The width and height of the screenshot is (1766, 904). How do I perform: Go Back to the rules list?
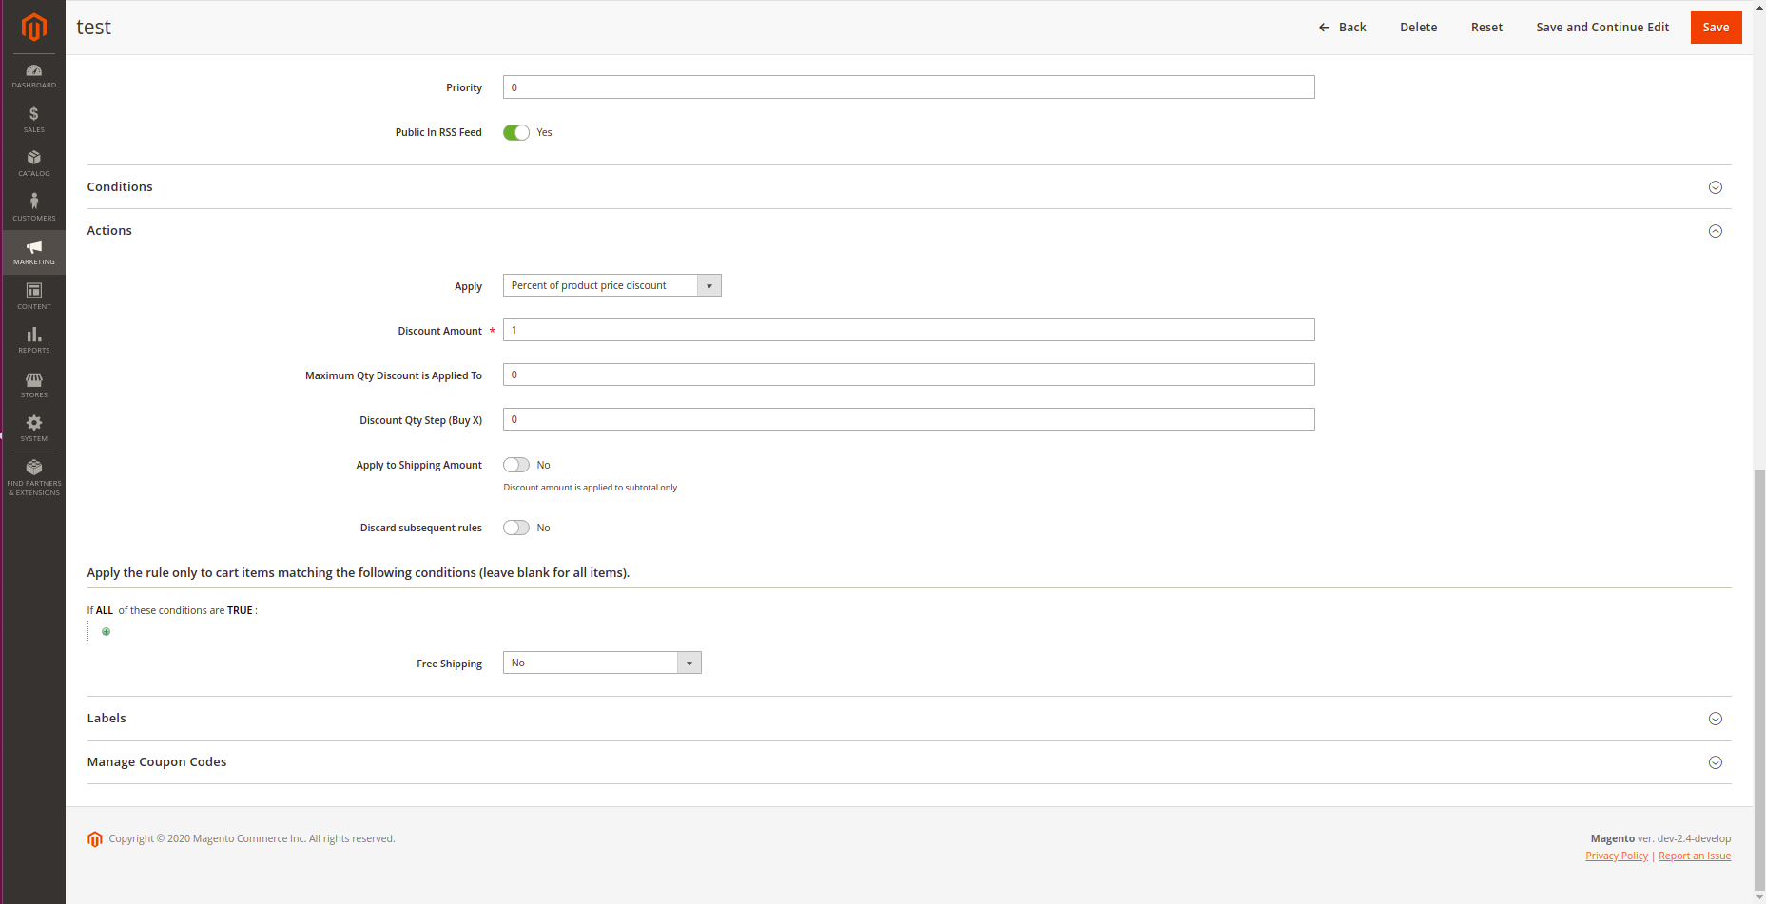coord(1343,28)
